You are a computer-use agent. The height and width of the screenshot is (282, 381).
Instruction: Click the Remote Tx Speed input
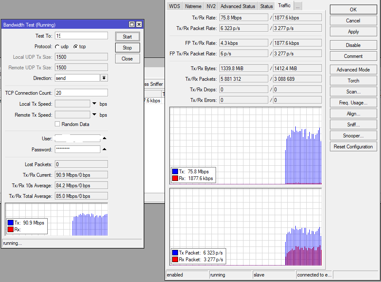(x=73, y=115)
